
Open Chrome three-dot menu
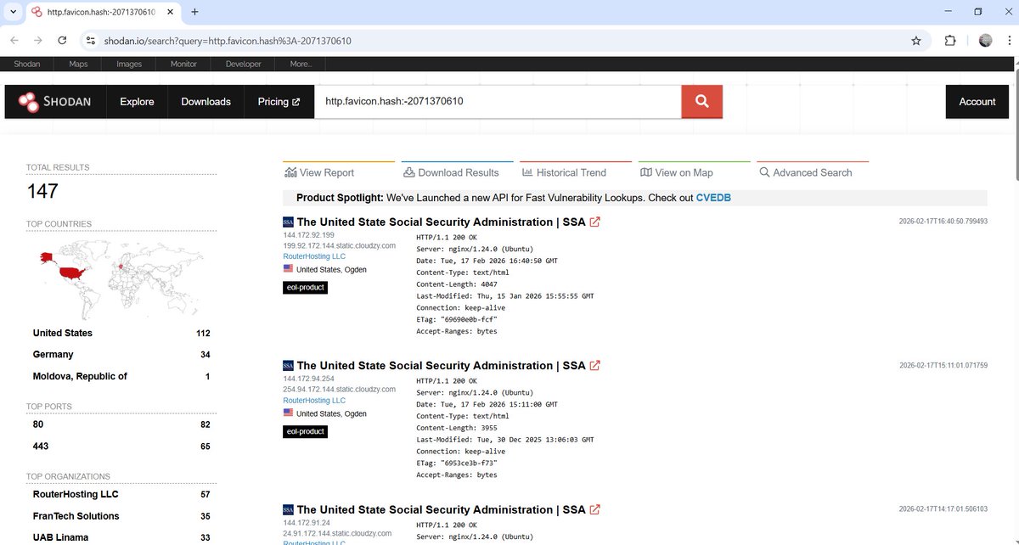pyautogui.click(x=1009, y=40)
